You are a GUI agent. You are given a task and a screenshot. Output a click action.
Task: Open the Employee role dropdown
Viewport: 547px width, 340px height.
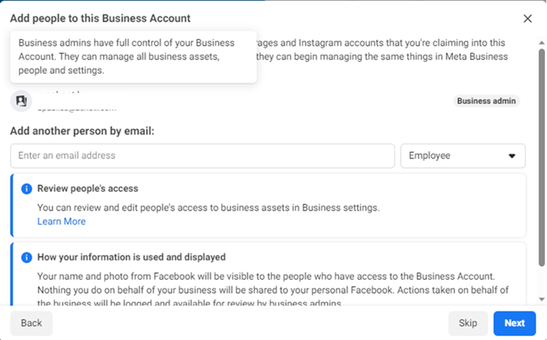tap(463, 156)
